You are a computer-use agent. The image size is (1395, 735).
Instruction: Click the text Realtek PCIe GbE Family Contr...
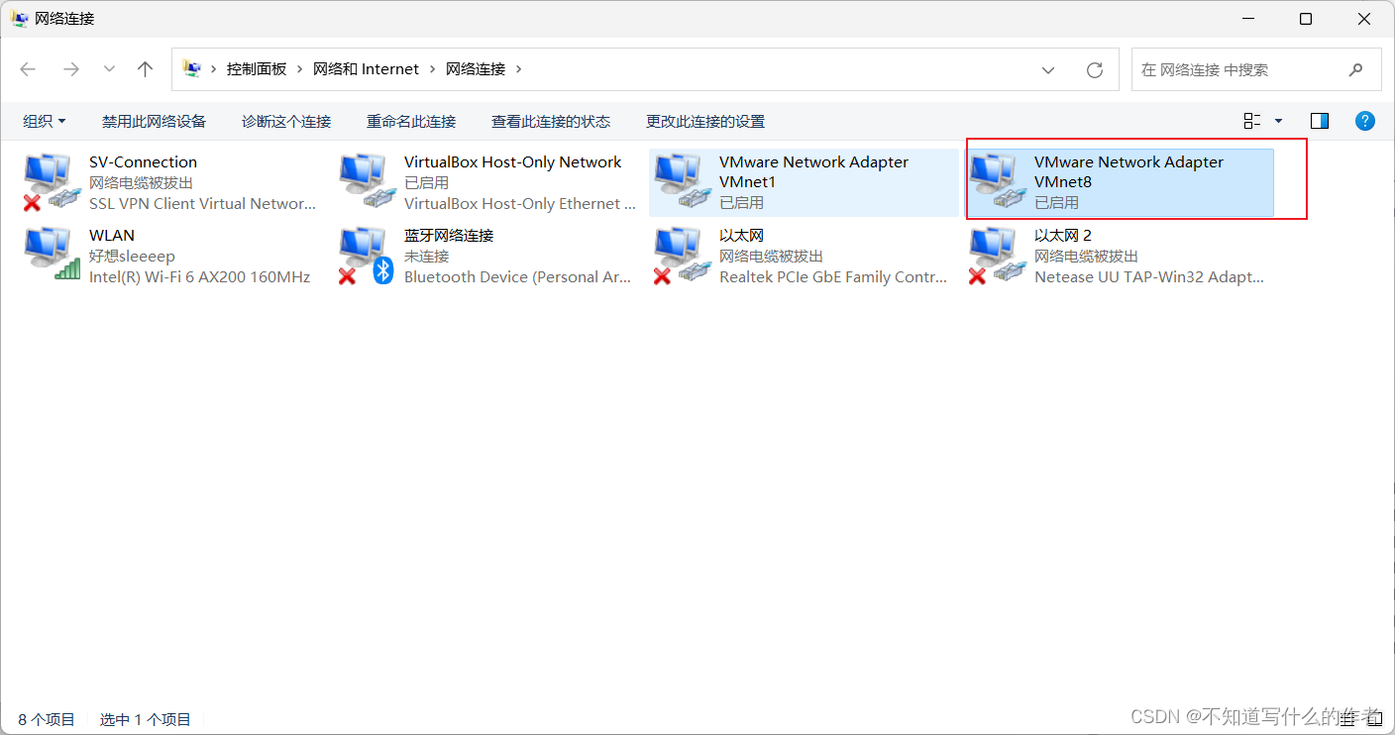coord(833,277)
